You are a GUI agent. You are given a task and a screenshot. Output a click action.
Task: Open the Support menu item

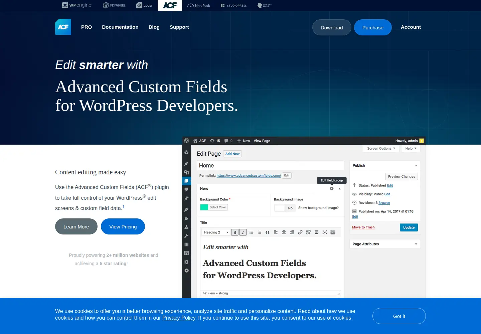tap(179, 27)
